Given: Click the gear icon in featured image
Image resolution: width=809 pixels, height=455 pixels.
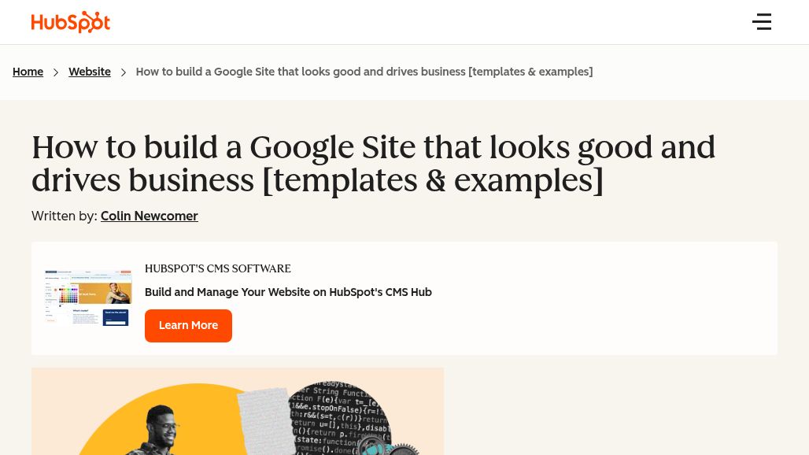Looking at the screenshot, I should (x=401, y=449).
